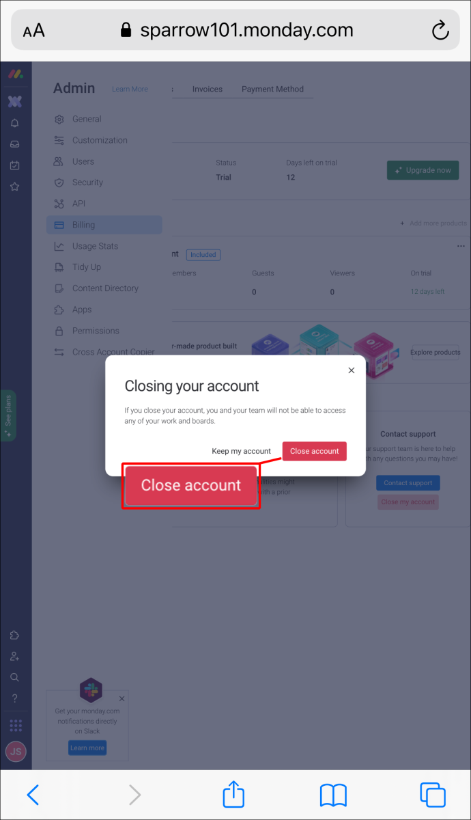This screenshot has width=471, height=820.
Task: Open the three-dot menu on product card
Action: [461, 246]
